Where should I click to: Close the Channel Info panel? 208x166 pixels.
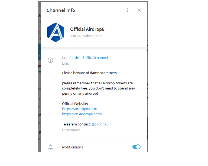point(139,10)
